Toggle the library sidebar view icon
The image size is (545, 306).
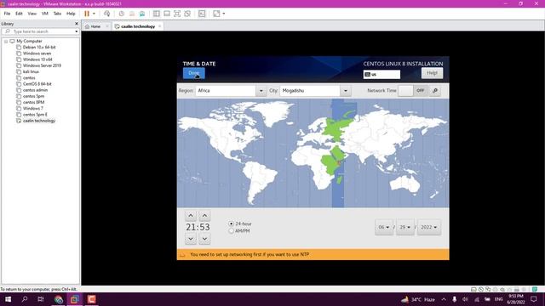(157, 14)
